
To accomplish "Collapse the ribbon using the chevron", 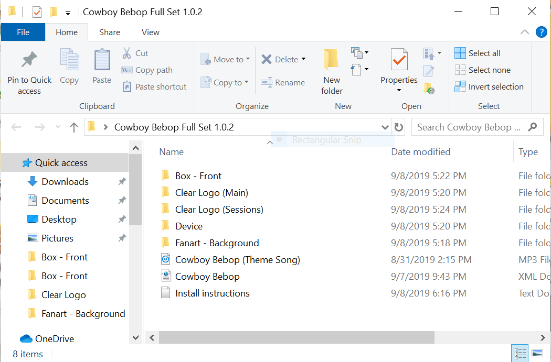I will 524,32.
